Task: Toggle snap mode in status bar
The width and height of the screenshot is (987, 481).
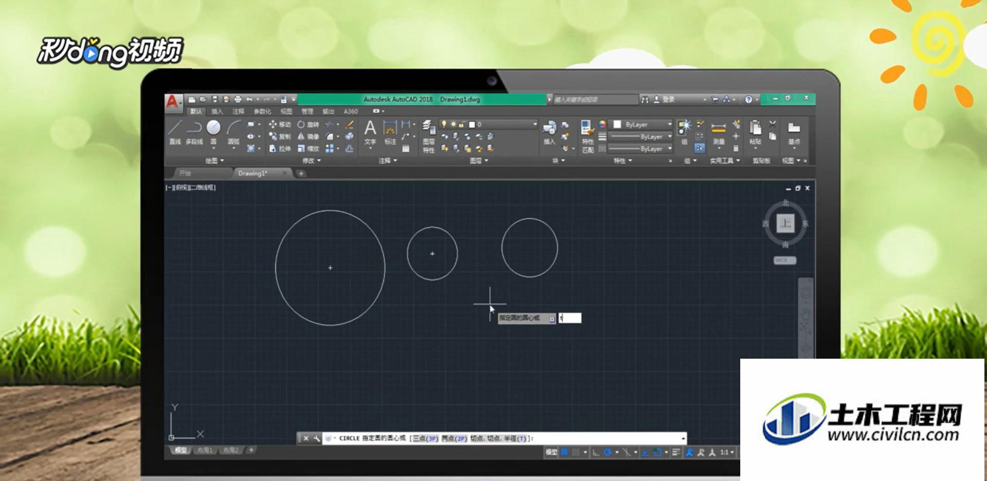Action: click(576, 452)
